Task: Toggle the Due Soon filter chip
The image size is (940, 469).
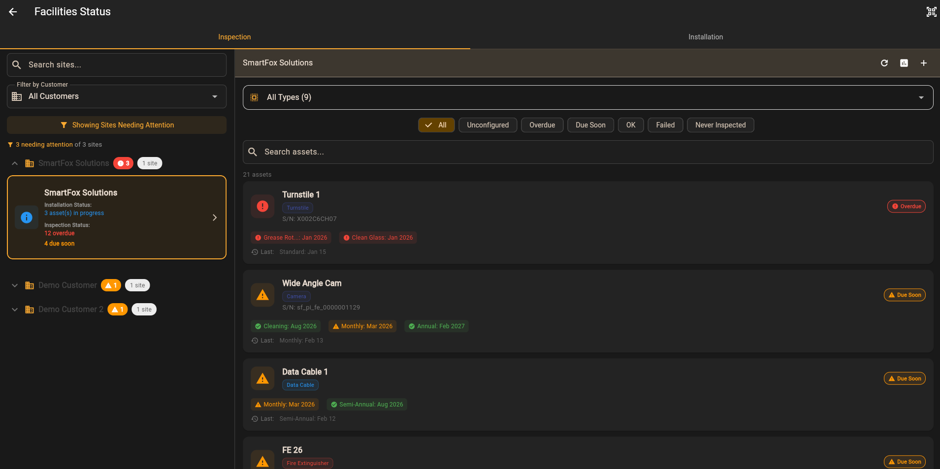Action: [x=590, y=125]
